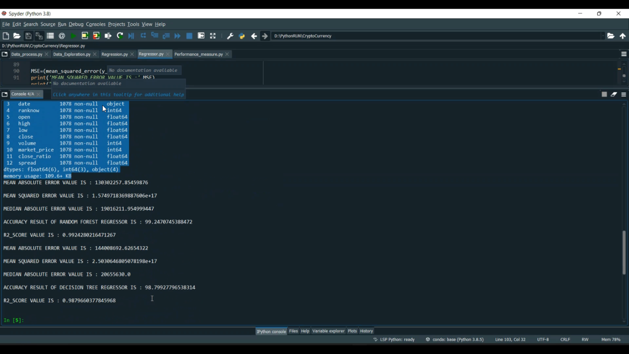629x354 pixels.
Task: Show the Variable explorer pane
Action: [x=328, y=331]
